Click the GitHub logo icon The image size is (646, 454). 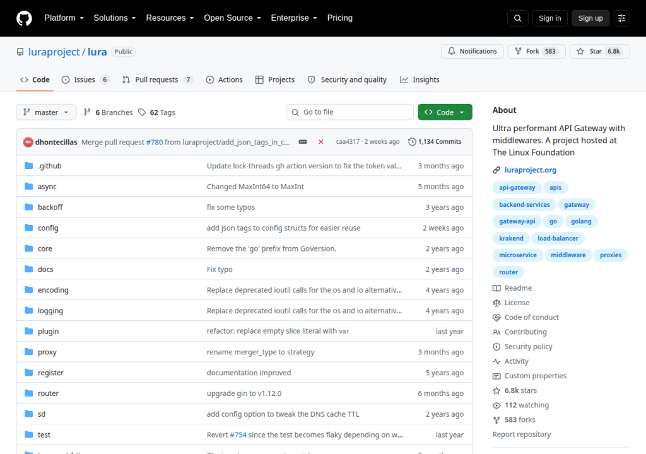click(x=24, y=18)
